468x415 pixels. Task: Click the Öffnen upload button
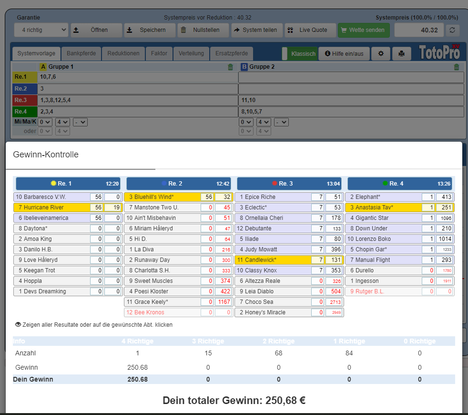pos(96,30)
